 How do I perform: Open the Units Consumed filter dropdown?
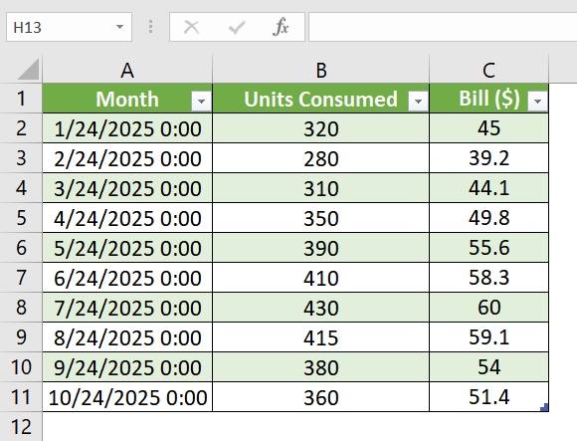click(418, 101)
